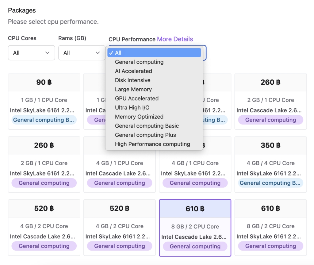Click the highlighted 610 ฿ Cascade Lake package

click(x=195, y=228)
